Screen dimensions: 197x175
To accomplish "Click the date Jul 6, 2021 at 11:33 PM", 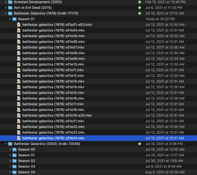I will pyautogui.click(x=164, y=8).
